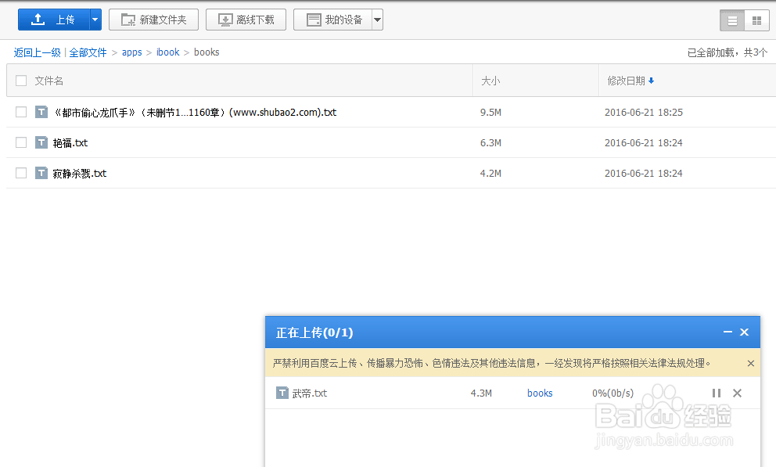This screenshot has width=776, height=467.
Task: Click 武帝.txt in the upload list
Action: coord(309,393)
